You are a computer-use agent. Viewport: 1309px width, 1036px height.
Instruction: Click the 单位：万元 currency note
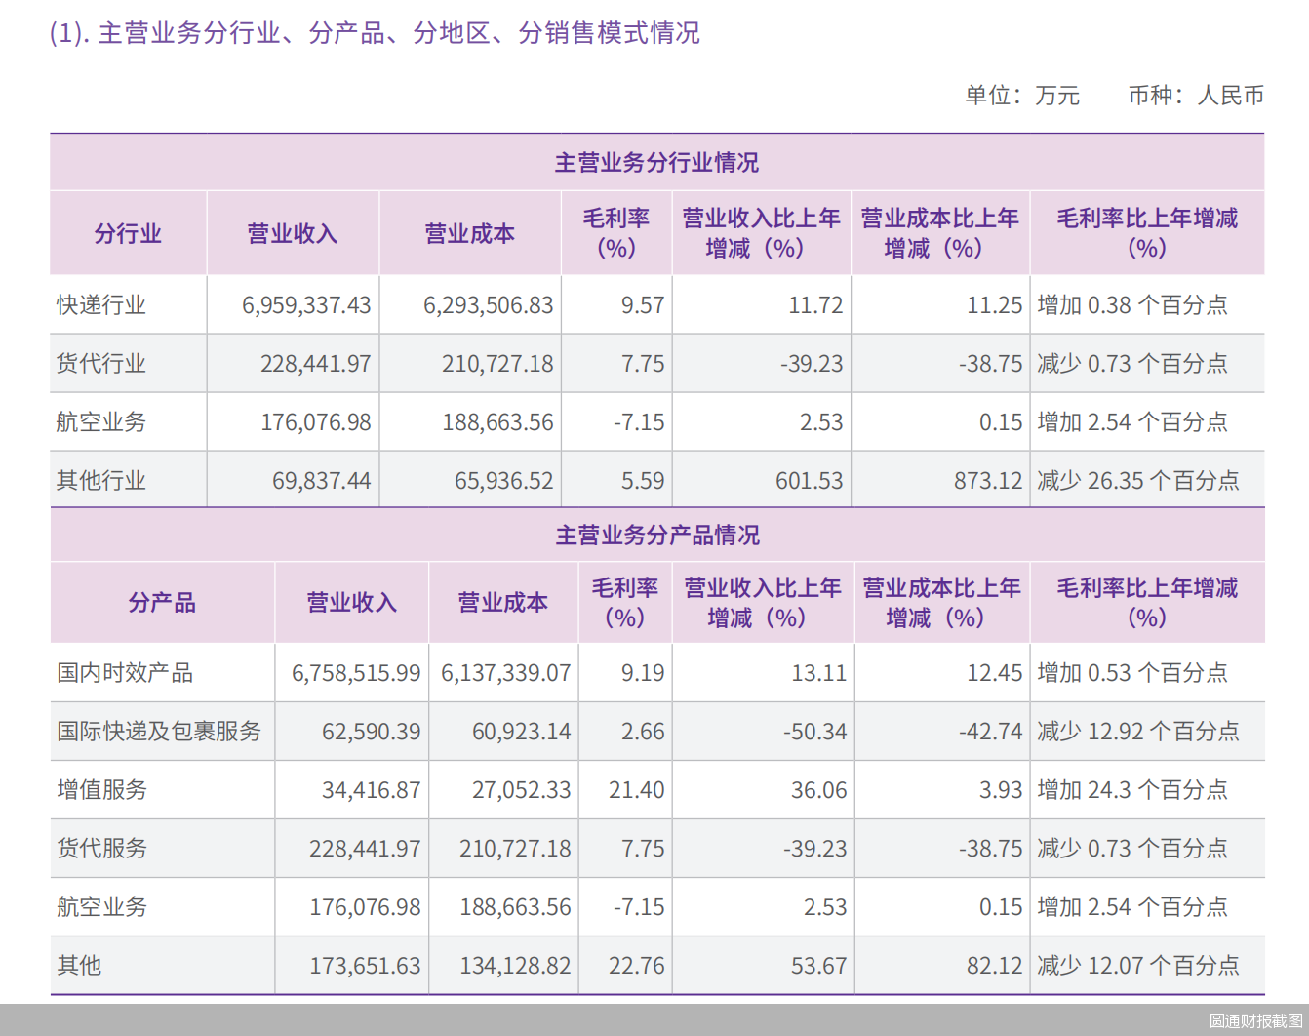(x=1021, y=97)
